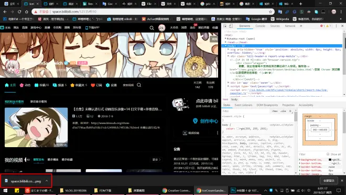Switch to DevTools Console tab
The width and height of the screenshot is (346, 195).
(261, 26)
